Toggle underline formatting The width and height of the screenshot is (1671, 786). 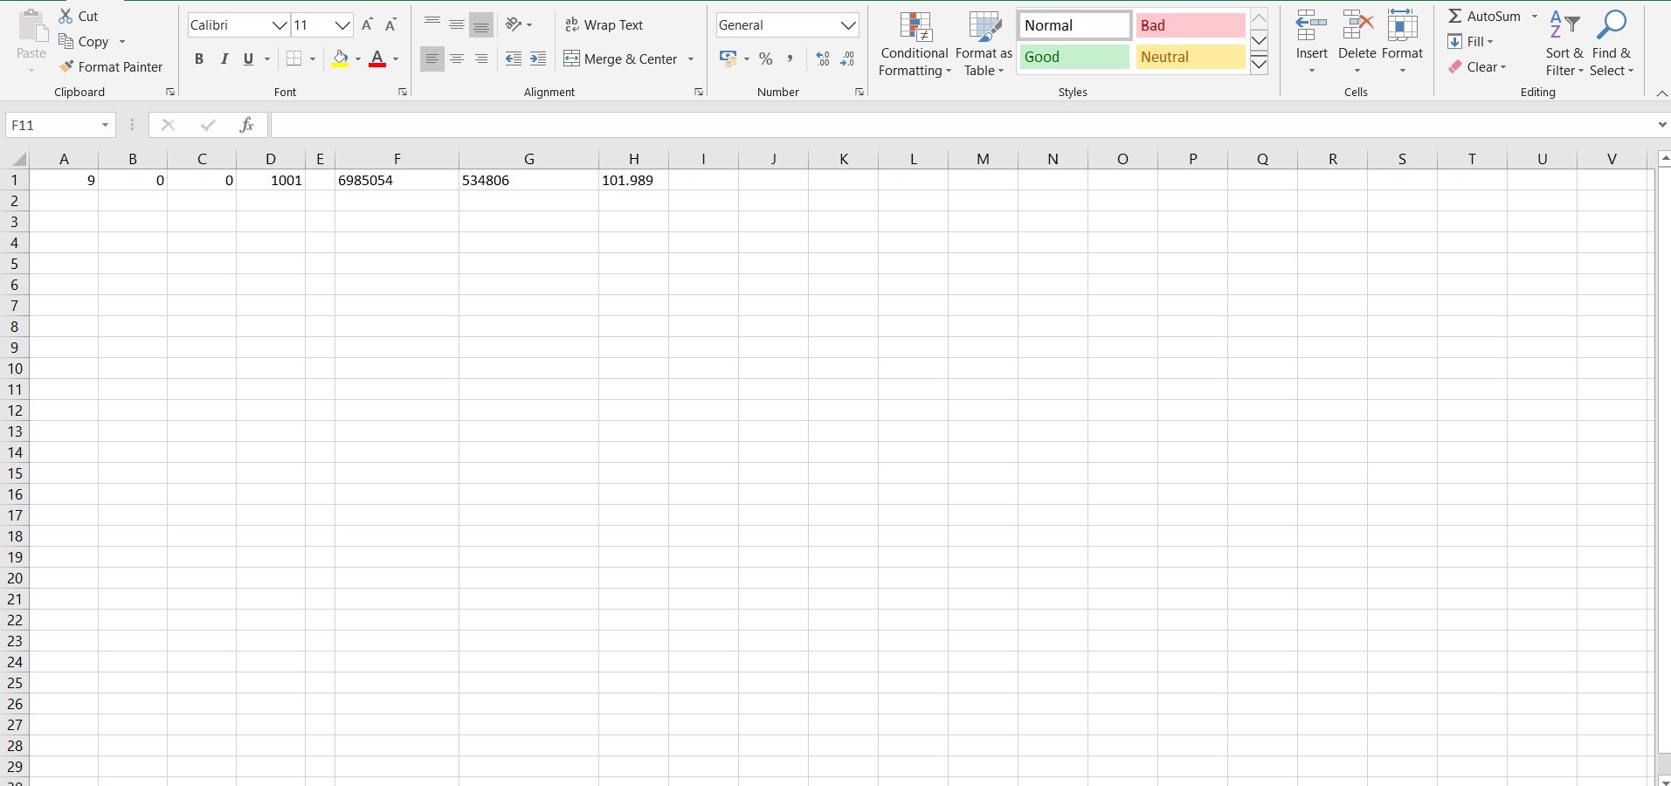coord(247,59)
